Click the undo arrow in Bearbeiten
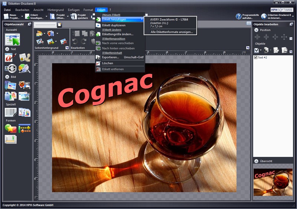The width and height of the screenshot is (297, 209). point(75,41)
